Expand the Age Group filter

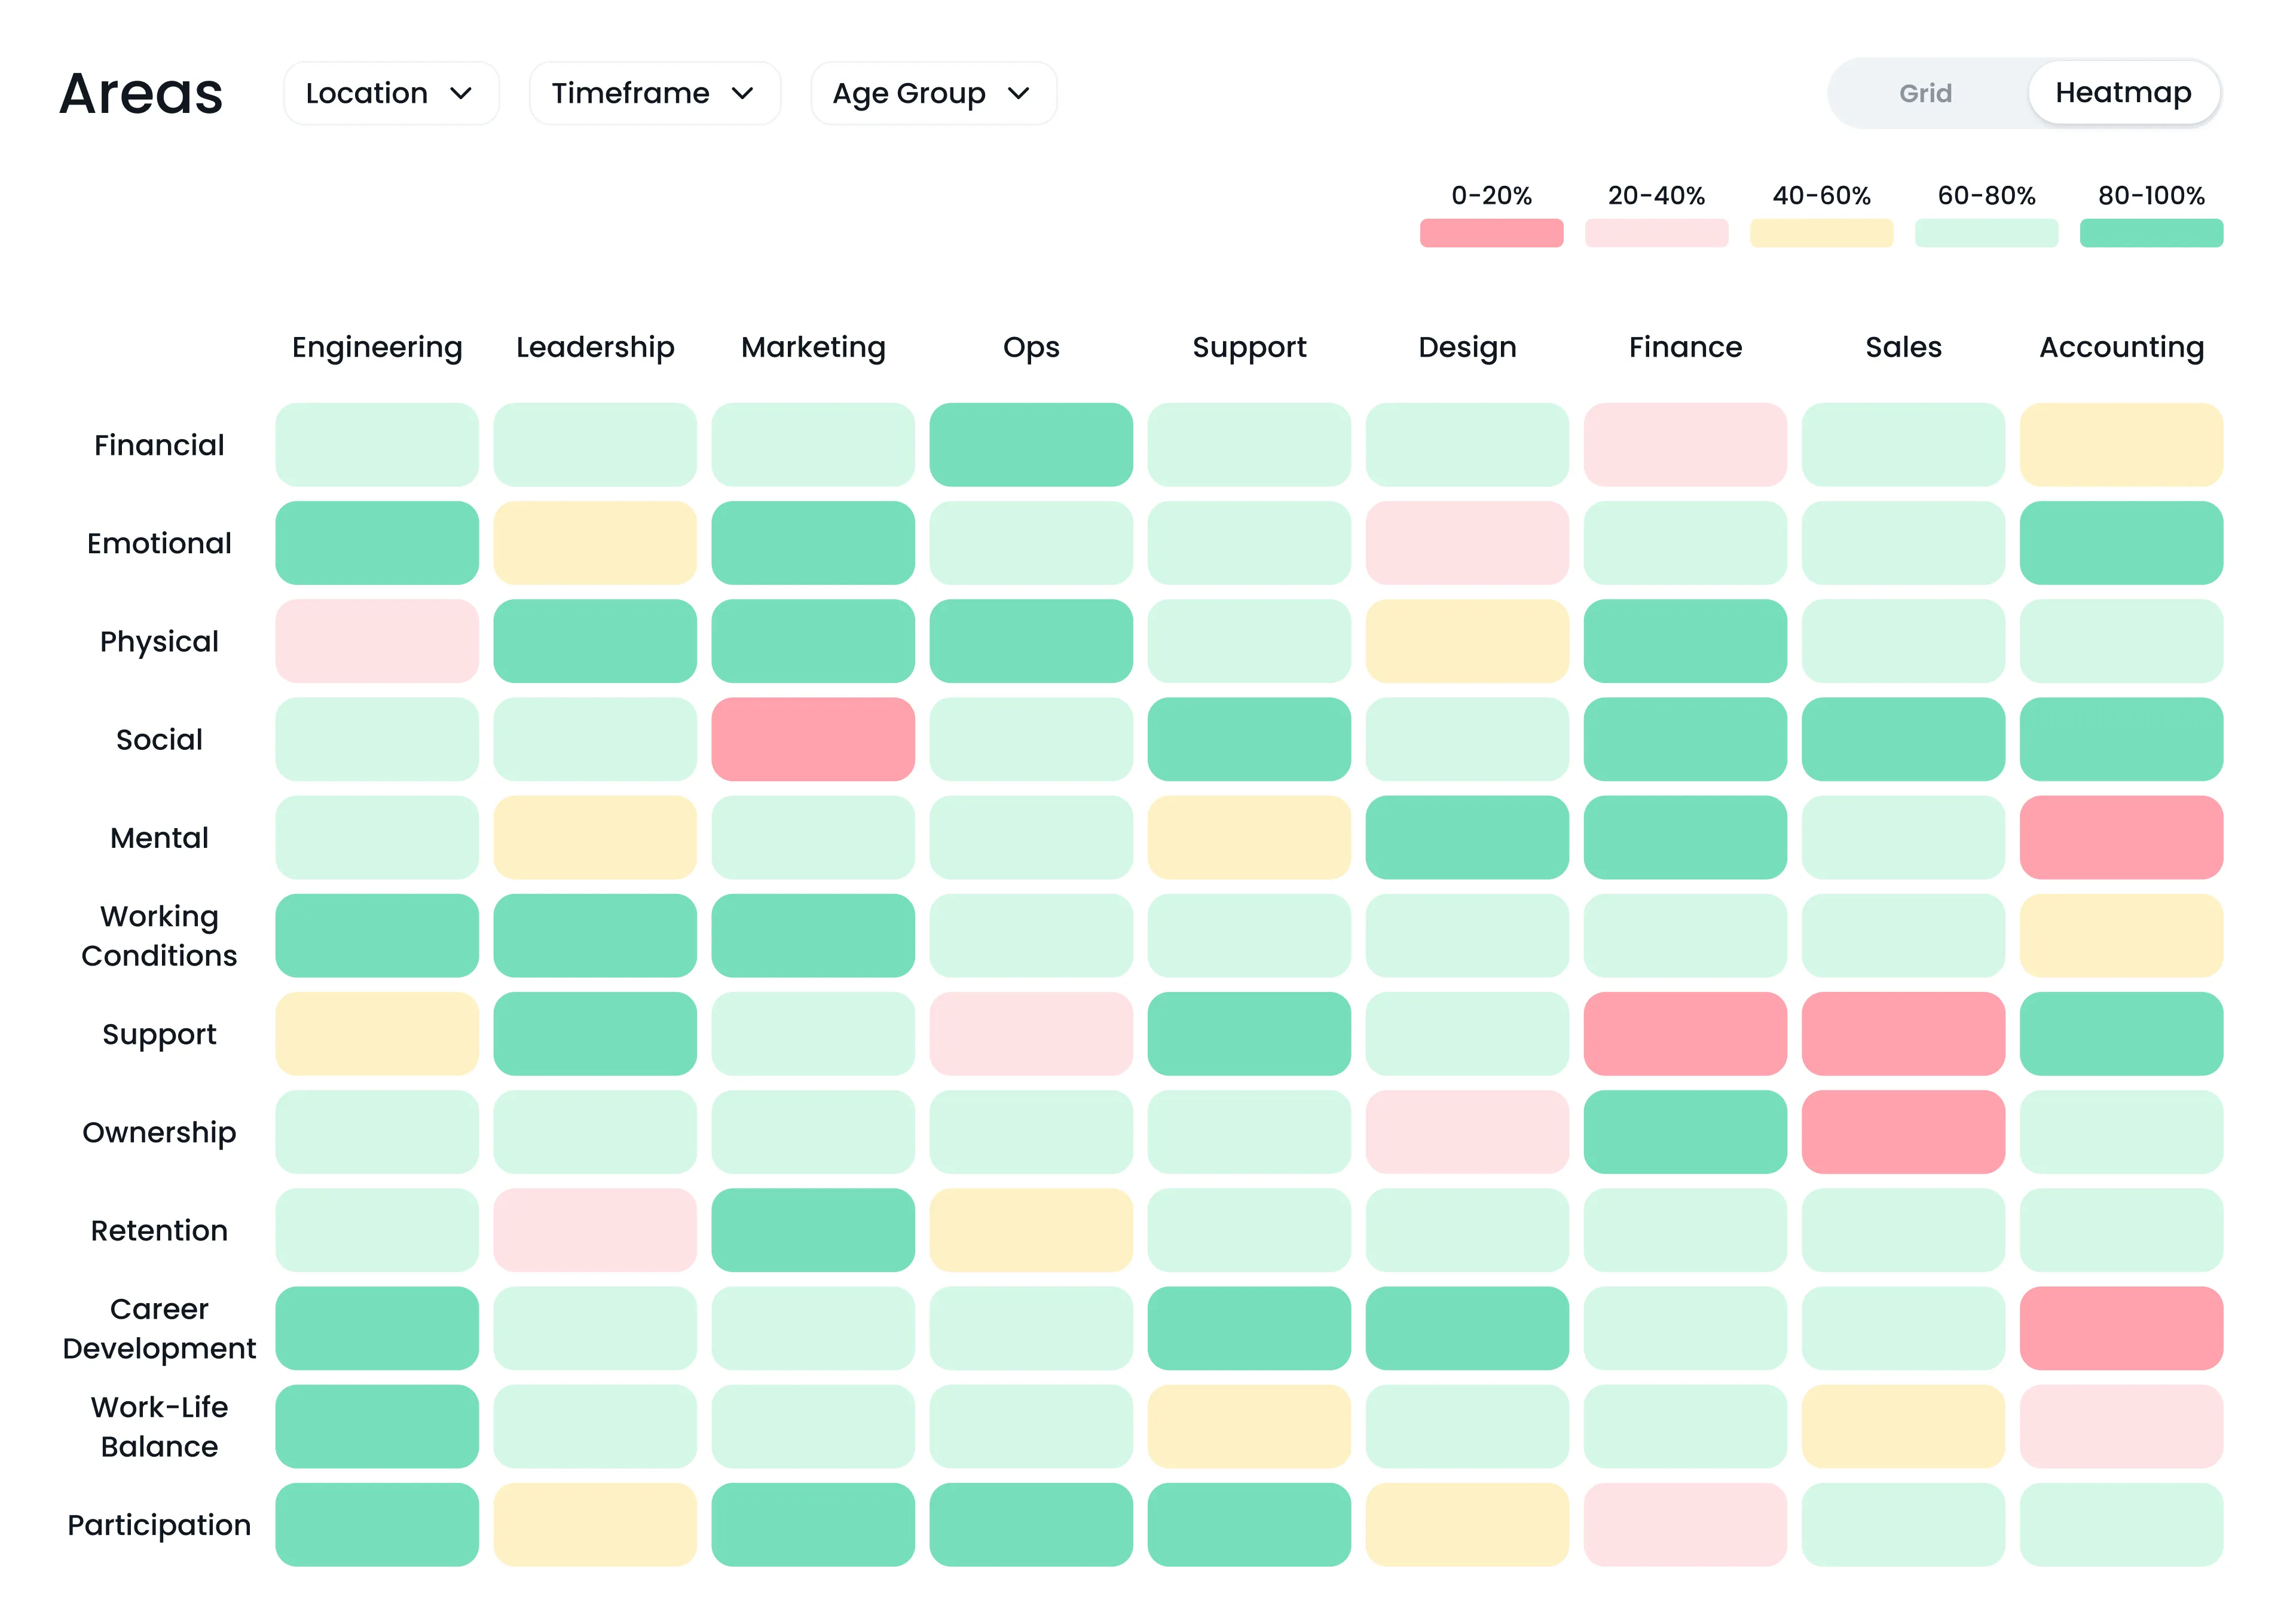click(932, 93)
